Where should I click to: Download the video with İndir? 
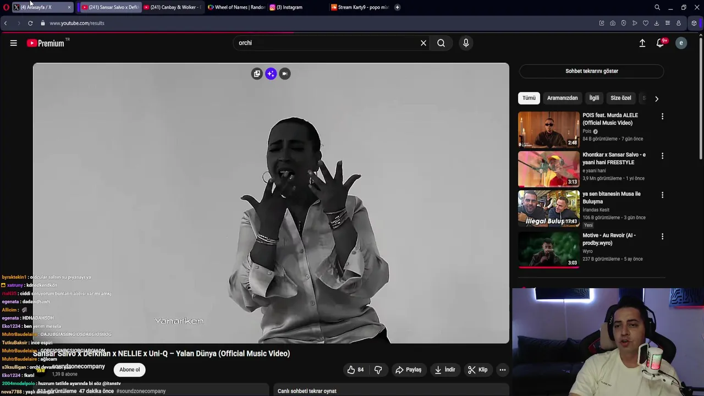[x=444, y=370]
